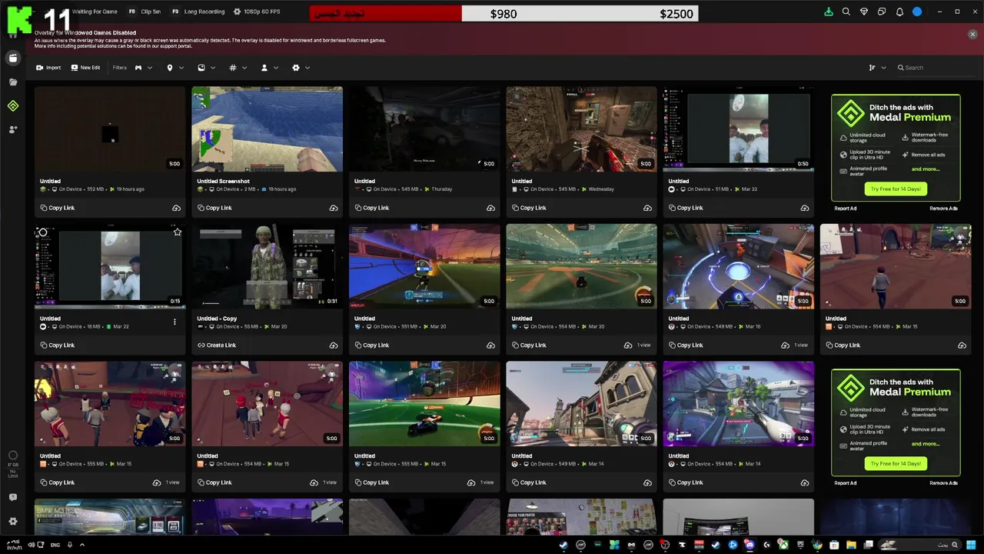
Task: Select the F9 Long Recording option
Action: 198,12
